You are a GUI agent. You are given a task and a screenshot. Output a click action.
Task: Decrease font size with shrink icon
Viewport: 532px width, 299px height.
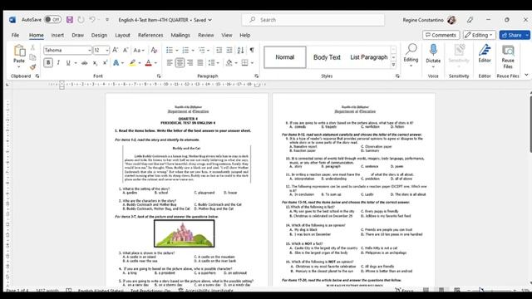[126, 50]
